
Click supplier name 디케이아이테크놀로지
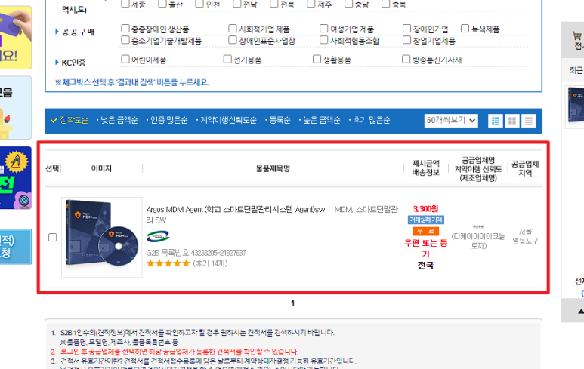(x=478, y=241)
